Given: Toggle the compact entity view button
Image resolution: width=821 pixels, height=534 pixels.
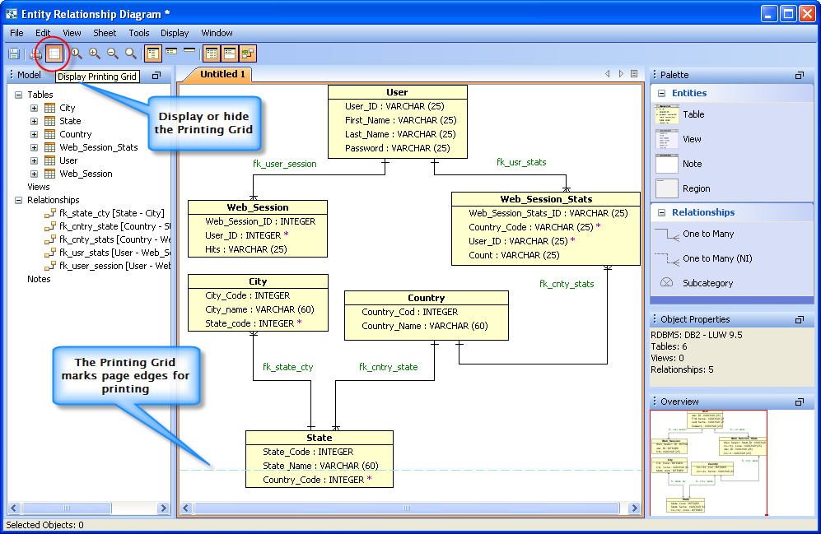Looking at the screenshot, I should tap(171, 52).
